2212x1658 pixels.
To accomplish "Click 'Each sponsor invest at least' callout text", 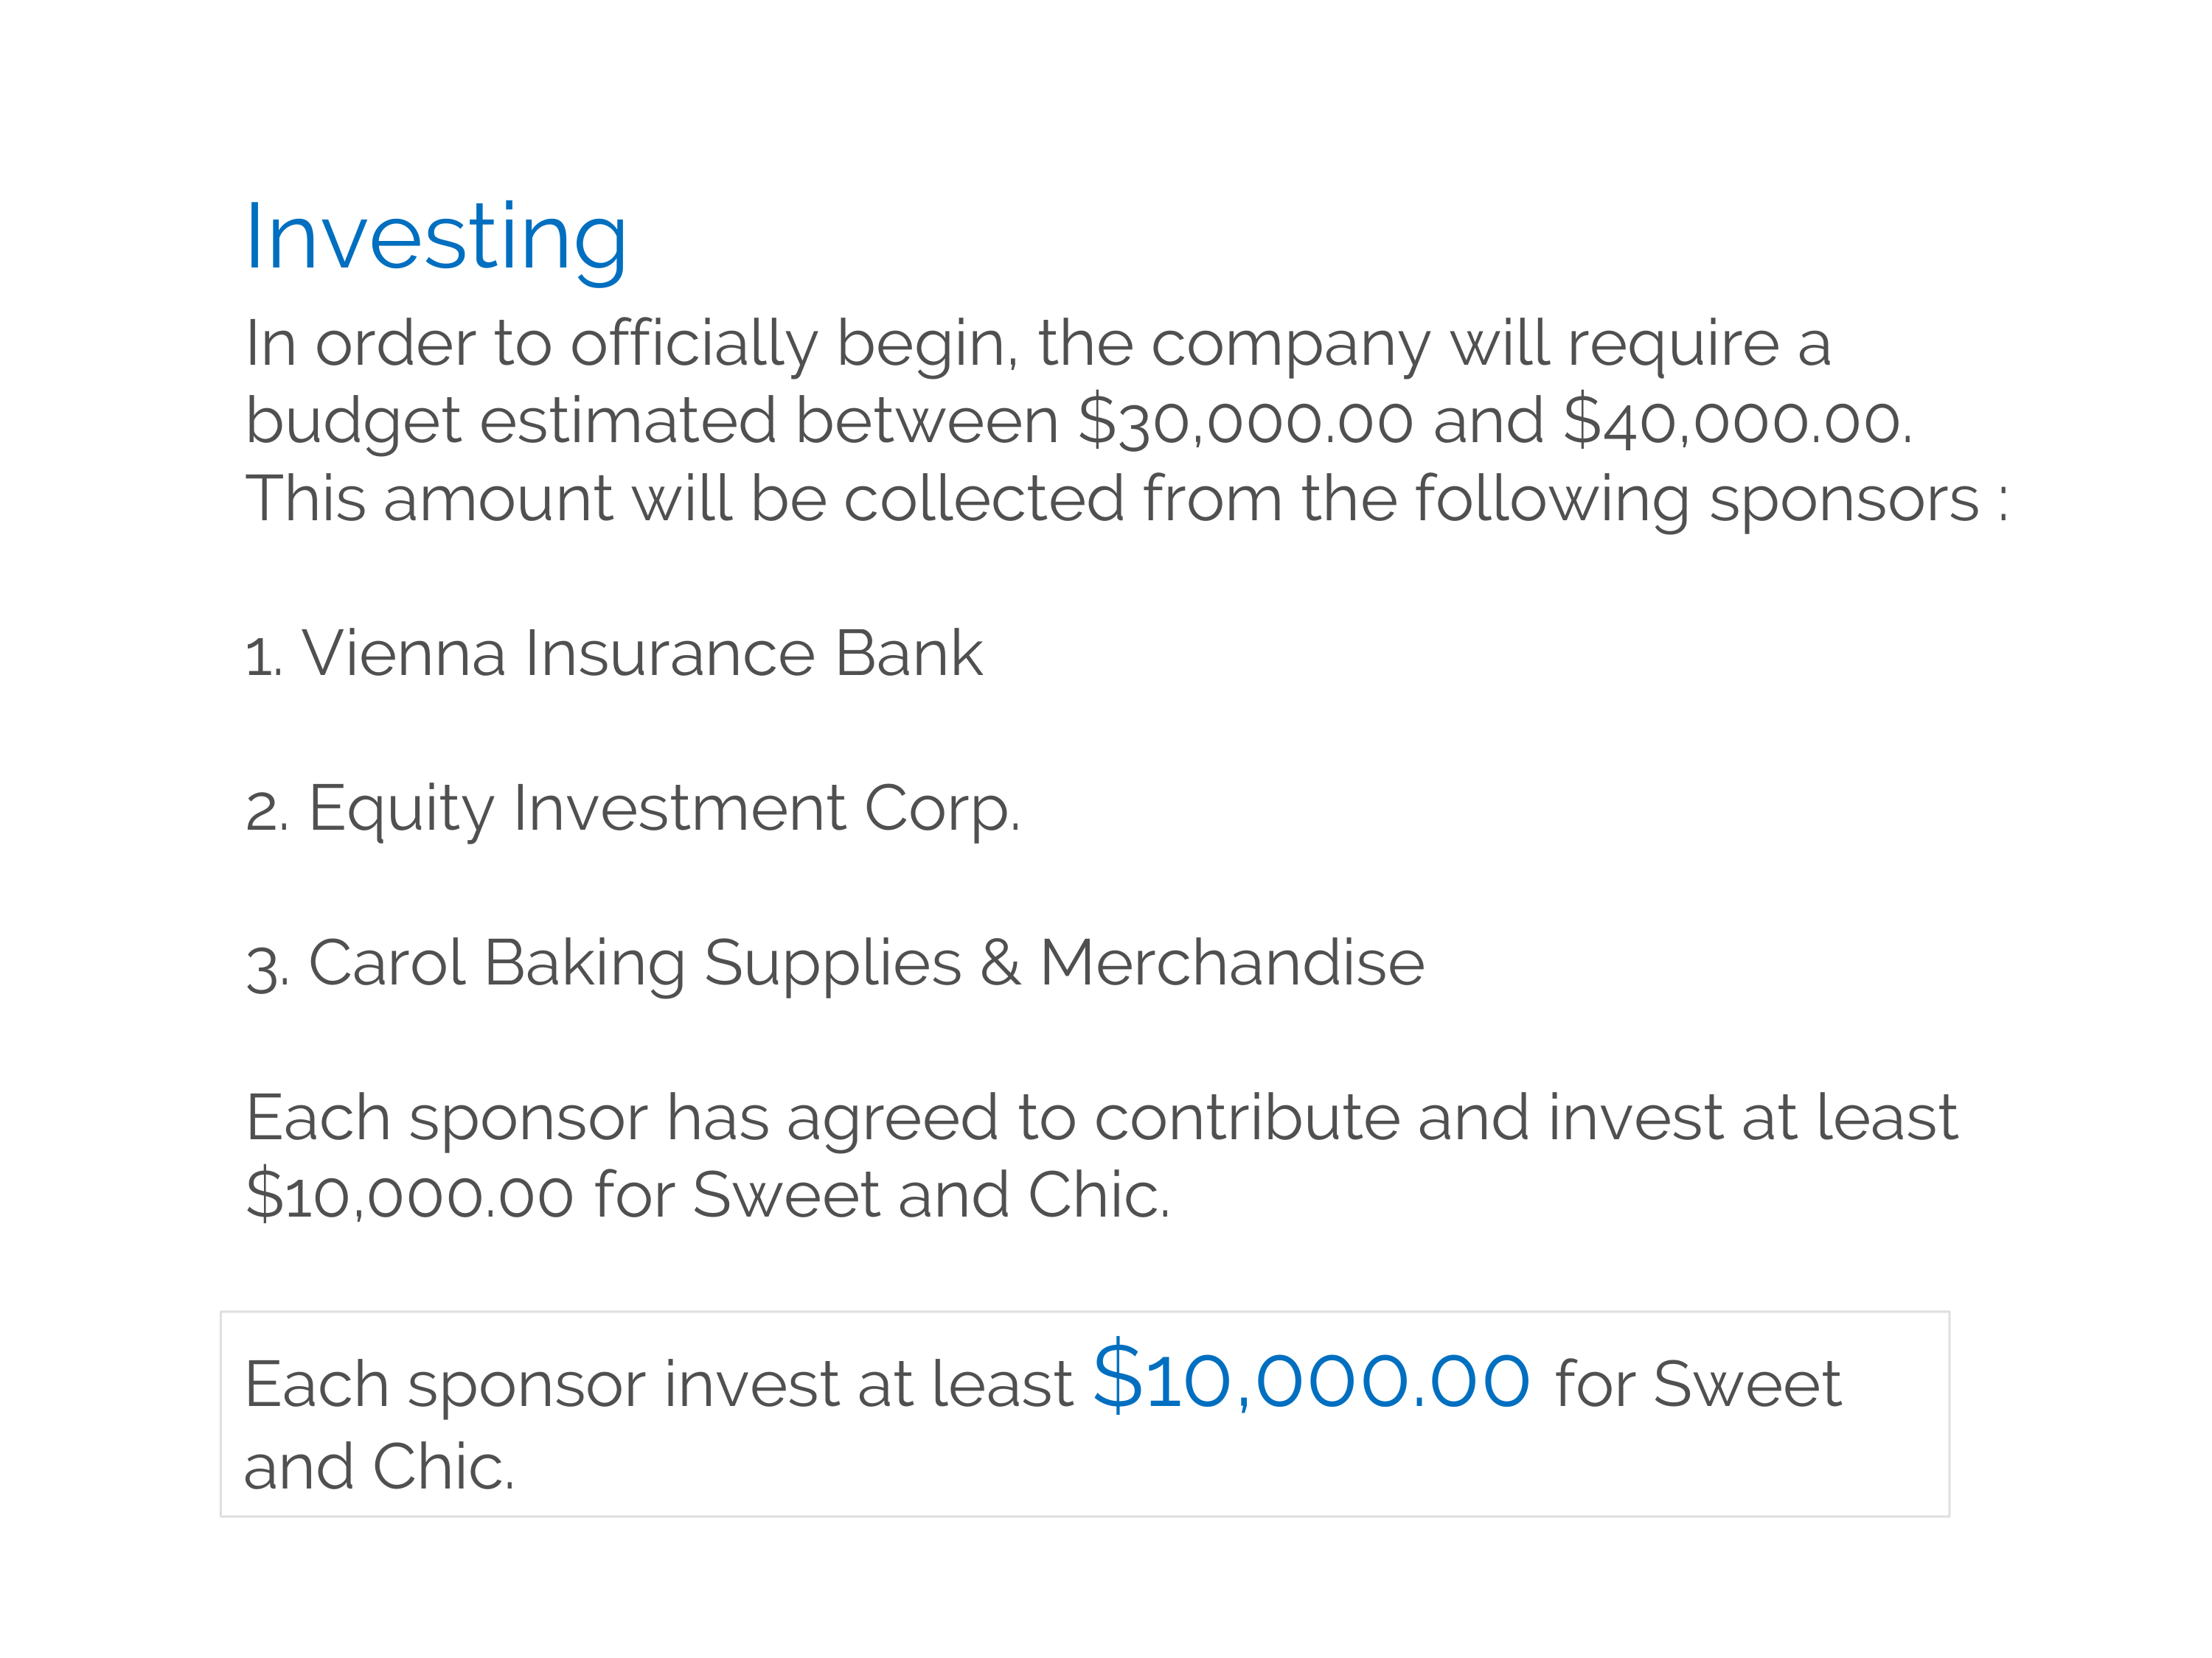I will (658, 1385).
